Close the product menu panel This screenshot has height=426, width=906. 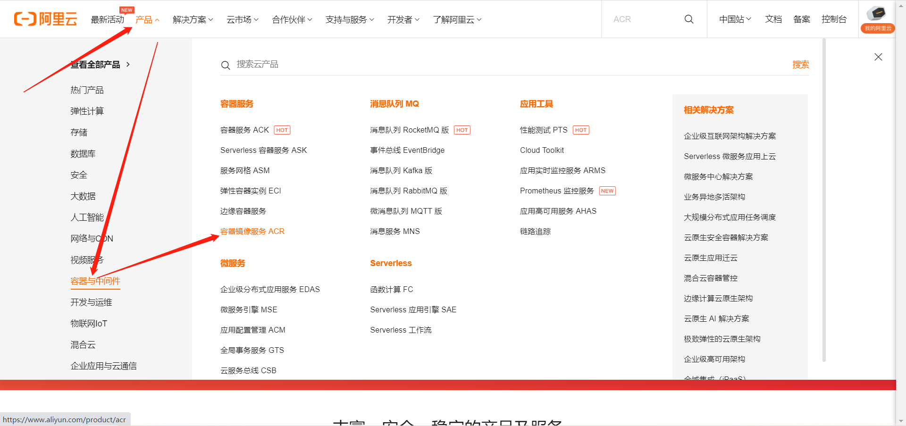click(x=878, y=57)
